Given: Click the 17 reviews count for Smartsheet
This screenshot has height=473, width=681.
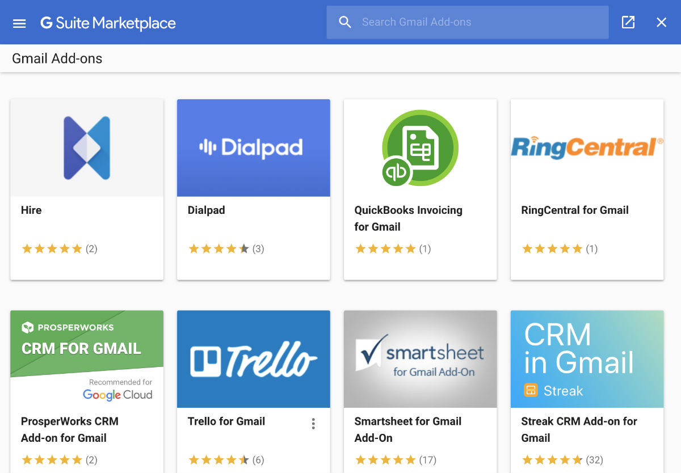Looking at the screenshot, I should (x=429, y=460).
